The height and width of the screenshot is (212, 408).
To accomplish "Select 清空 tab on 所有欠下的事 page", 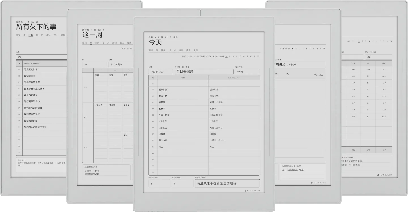I will click(x=48, y=35).
